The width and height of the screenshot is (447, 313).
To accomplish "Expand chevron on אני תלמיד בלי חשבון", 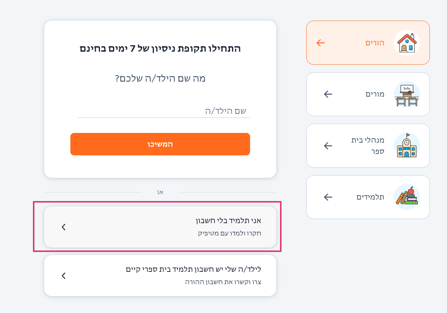I will (x=64, y=227).
